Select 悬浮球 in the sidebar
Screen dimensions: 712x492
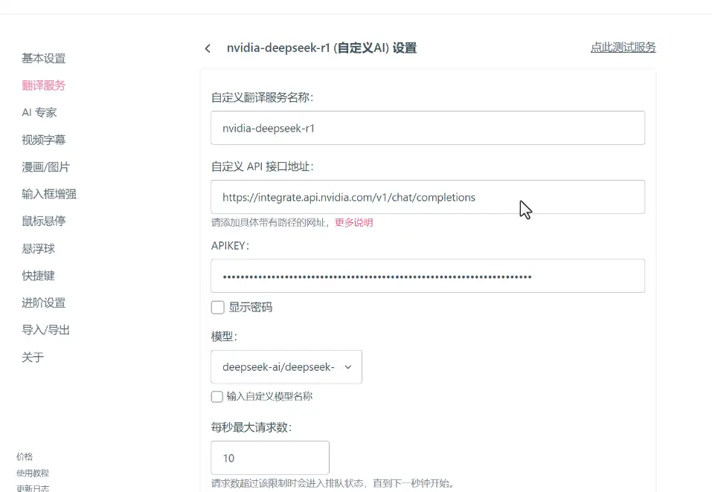click(39, 248)
